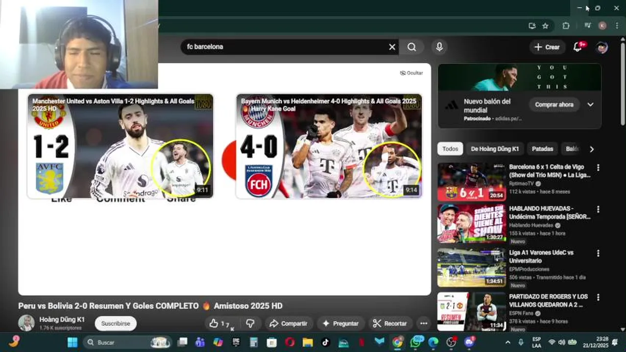The width and height of the screenshot is (626, 352).
Task: Open options for Barcelona 6 x 1 video
Action: tap(598, 168)
